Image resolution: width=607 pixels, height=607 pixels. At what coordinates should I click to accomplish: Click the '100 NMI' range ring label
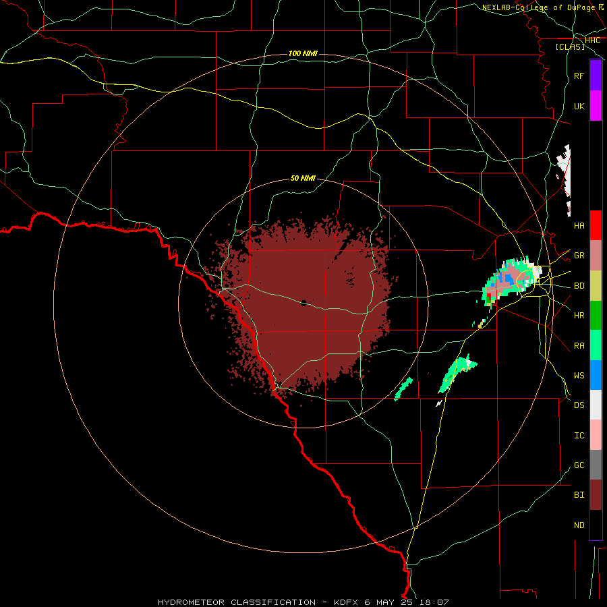click(303, 53)
